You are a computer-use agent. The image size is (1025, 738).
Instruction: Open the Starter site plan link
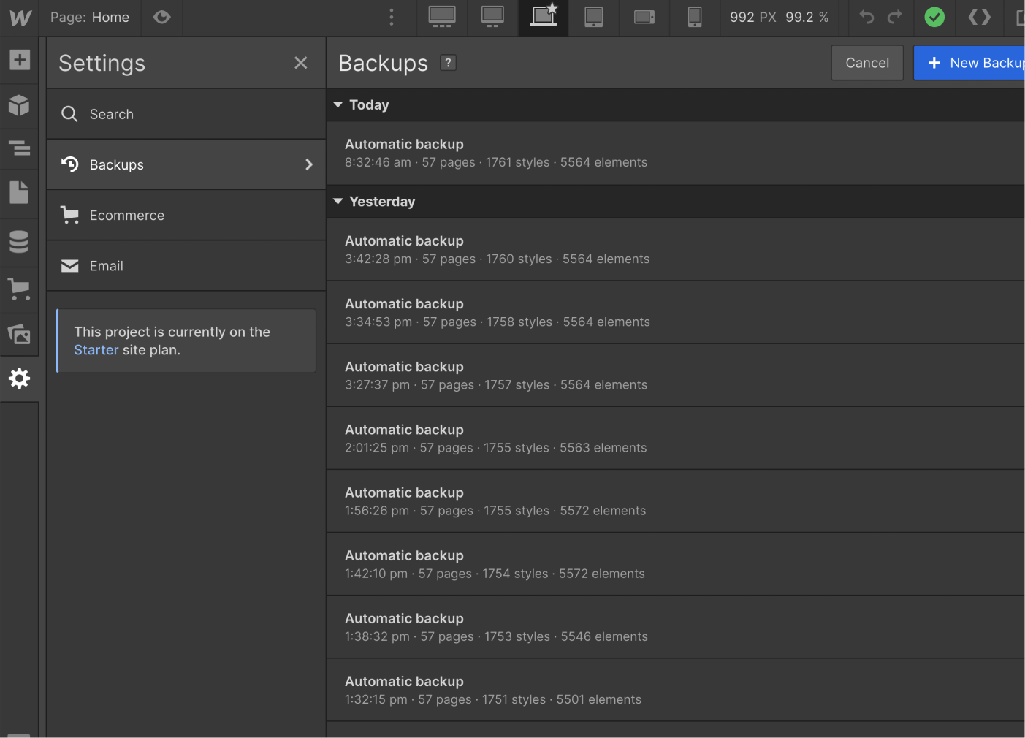point(96,349)
